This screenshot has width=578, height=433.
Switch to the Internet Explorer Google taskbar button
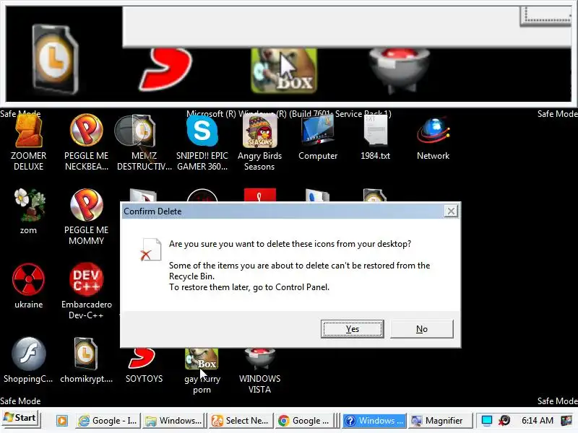coord(108,421)
